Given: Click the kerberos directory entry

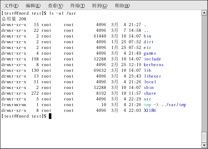Looking at the screenshot, I should [x=153, y=65].
